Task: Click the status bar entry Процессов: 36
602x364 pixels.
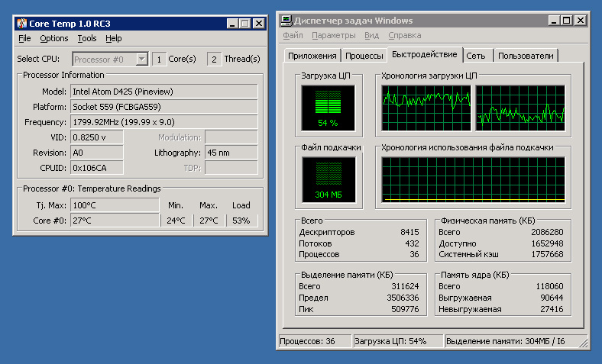Action: 315,341
